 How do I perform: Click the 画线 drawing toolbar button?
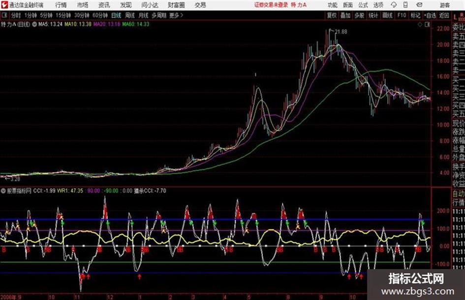pyautogui.click(x=387, y=15)
